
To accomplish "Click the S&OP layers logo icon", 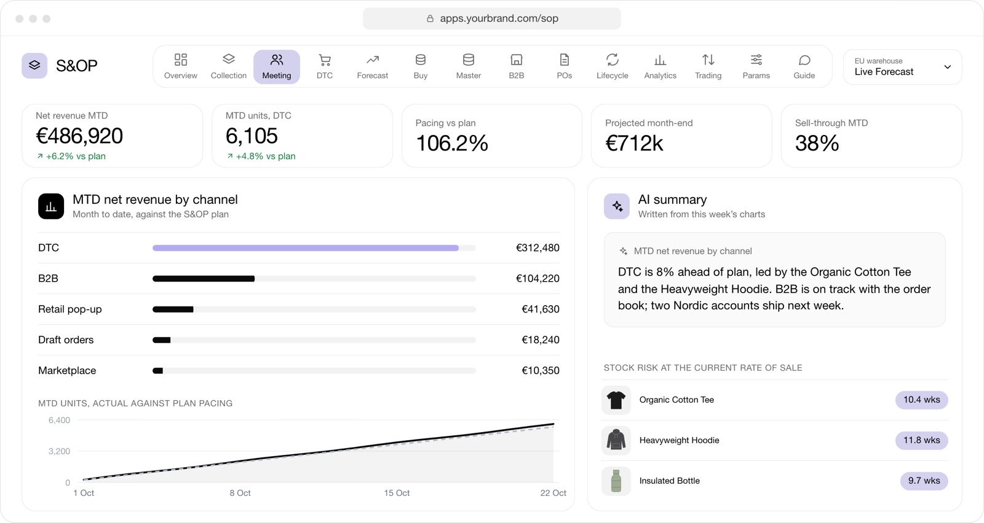I will pyautogui.click(x=34, y=66).
